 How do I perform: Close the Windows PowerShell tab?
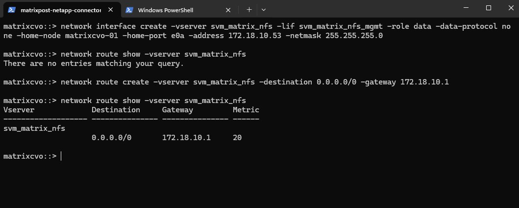click(x=228, y=10)
